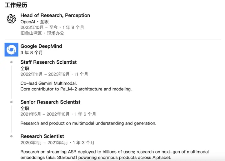Screen dimensions: 225x161
Task: Click the 旧金山湾区 location text
Action: pos(31,33)
